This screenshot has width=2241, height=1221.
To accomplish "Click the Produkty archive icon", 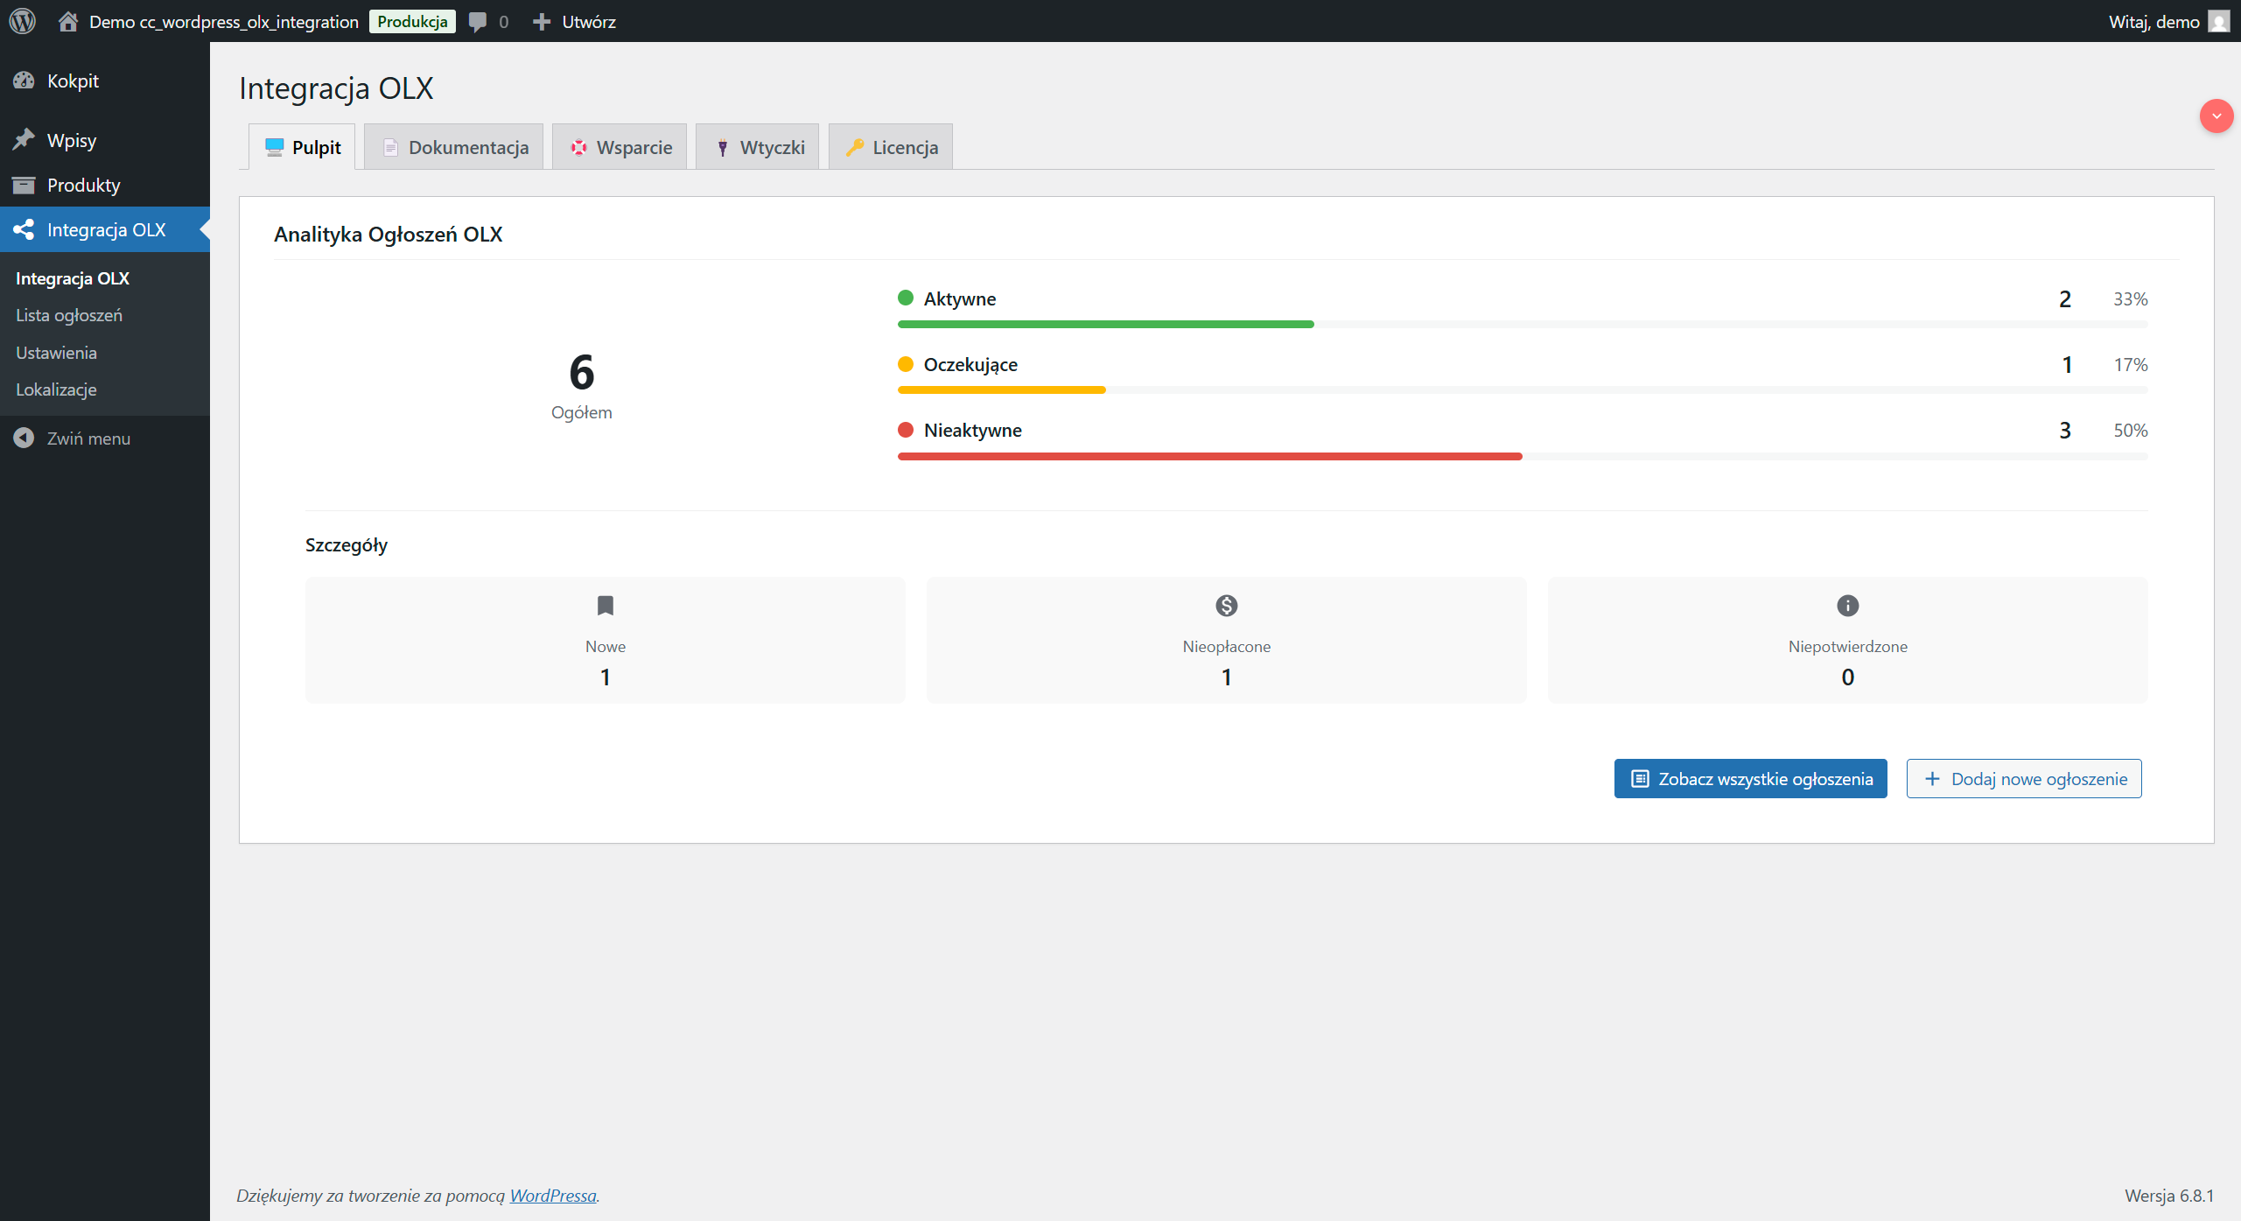I will pyautogui.click(x=24, y=185).
